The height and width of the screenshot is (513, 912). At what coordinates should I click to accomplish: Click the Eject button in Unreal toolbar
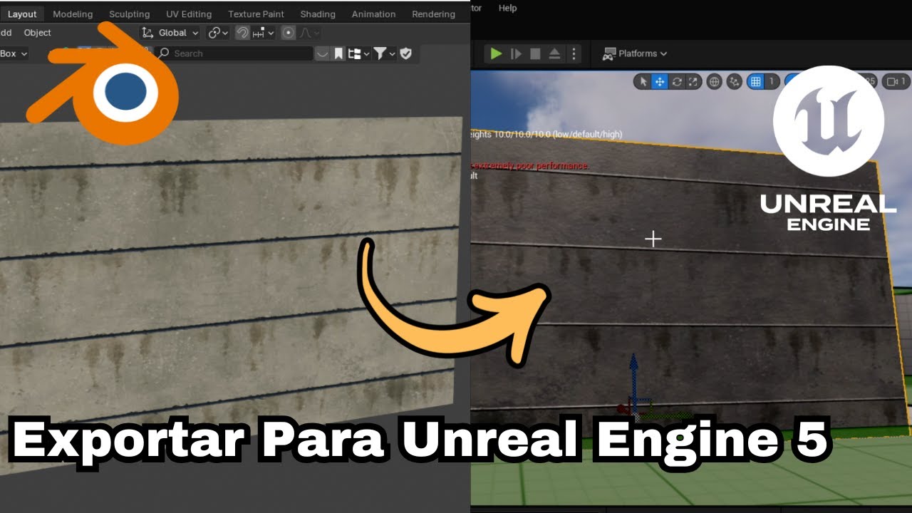tap(555, 53)
